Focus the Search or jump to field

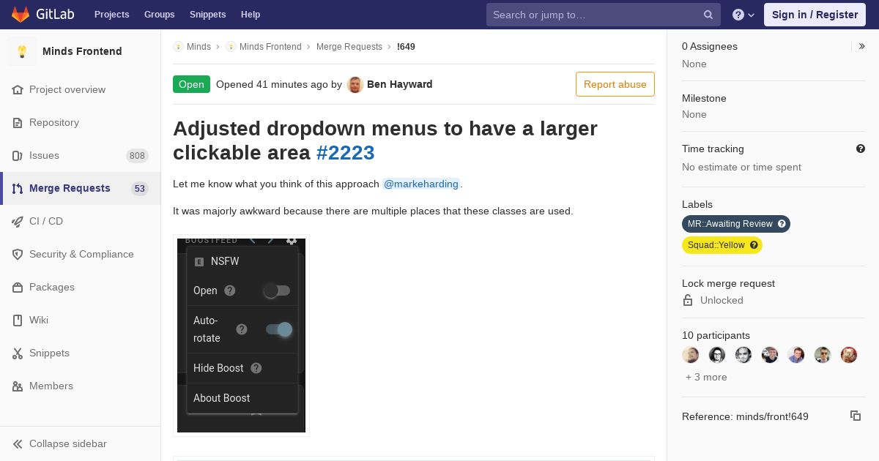pos(604,15)
